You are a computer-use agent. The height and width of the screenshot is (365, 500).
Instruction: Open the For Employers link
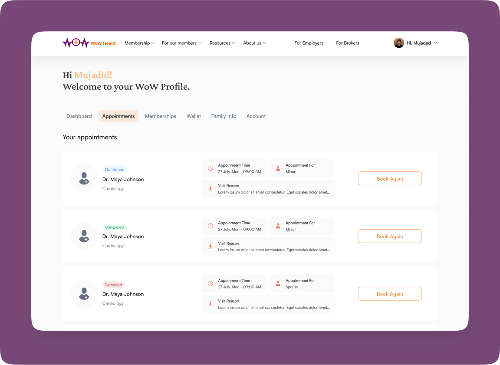pos(309,43)
